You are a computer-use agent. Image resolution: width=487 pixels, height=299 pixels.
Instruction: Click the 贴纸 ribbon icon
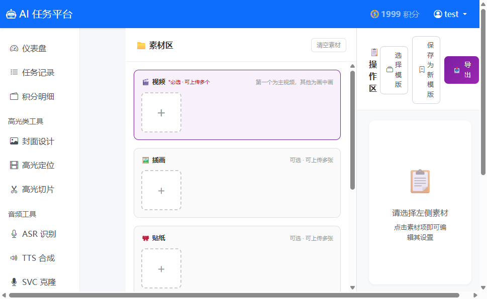[145, 238]
